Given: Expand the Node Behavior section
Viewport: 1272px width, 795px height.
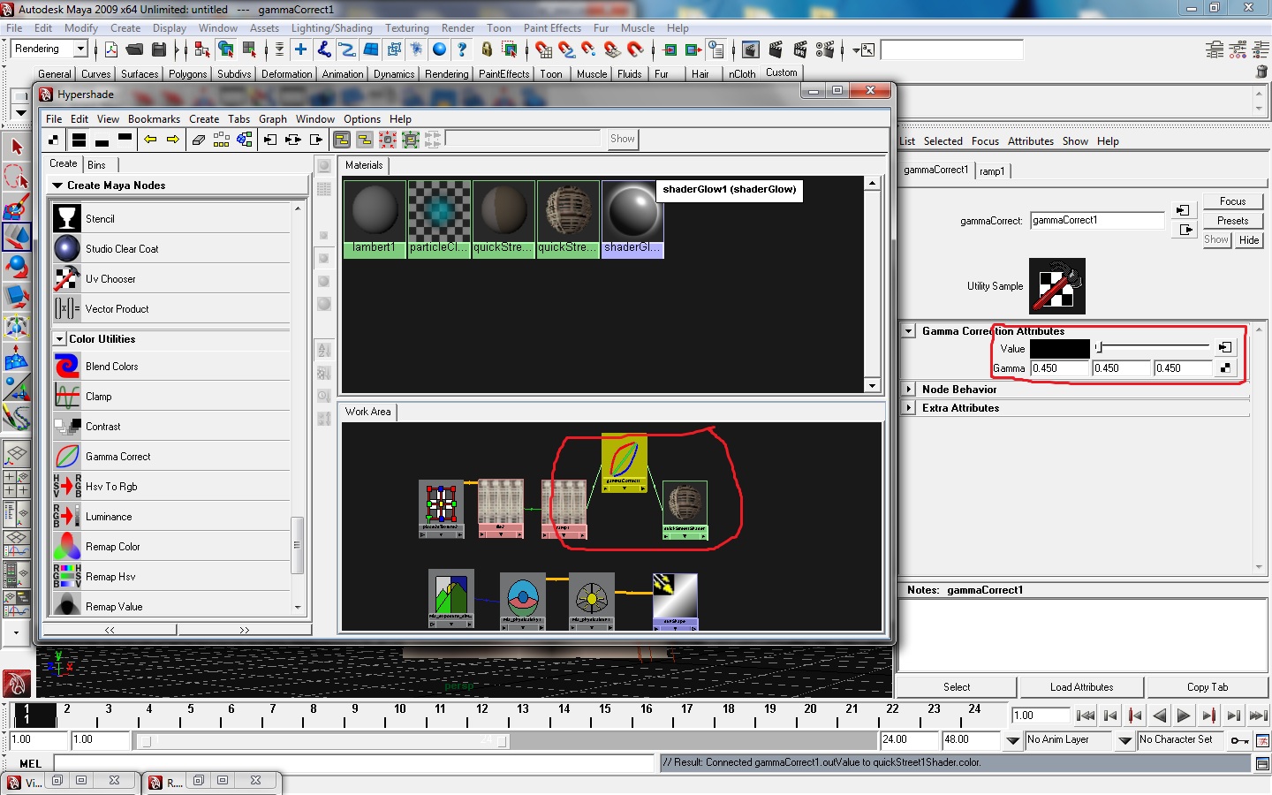Looking at the screenshot, I should tap(908, 390).
